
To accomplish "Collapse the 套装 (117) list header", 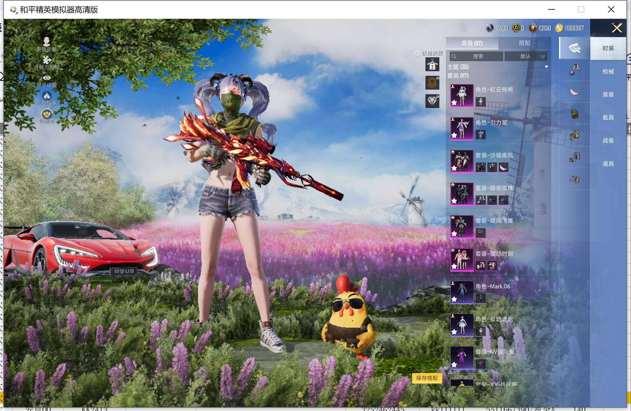I will pos(458,76).
